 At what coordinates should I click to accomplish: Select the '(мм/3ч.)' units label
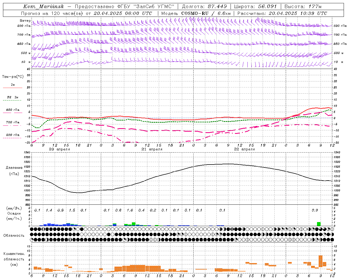(x=14, y=208)
